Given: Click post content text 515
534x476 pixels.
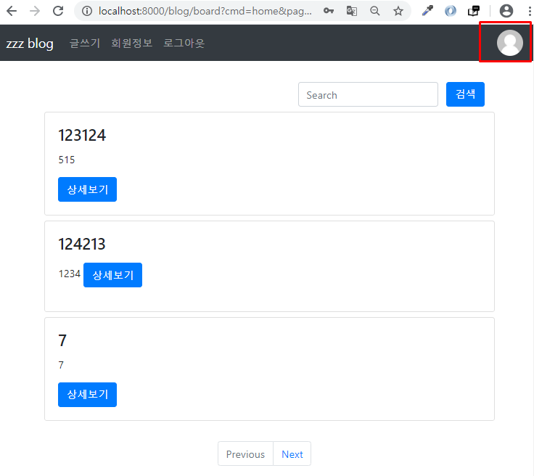Looking at the screenshot, I should pos(67,160).
